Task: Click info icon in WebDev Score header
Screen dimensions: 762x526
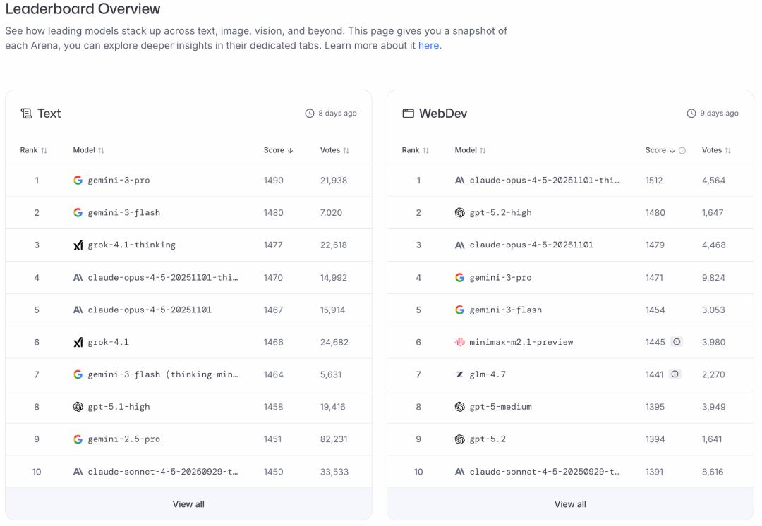Action: point(682,150)
